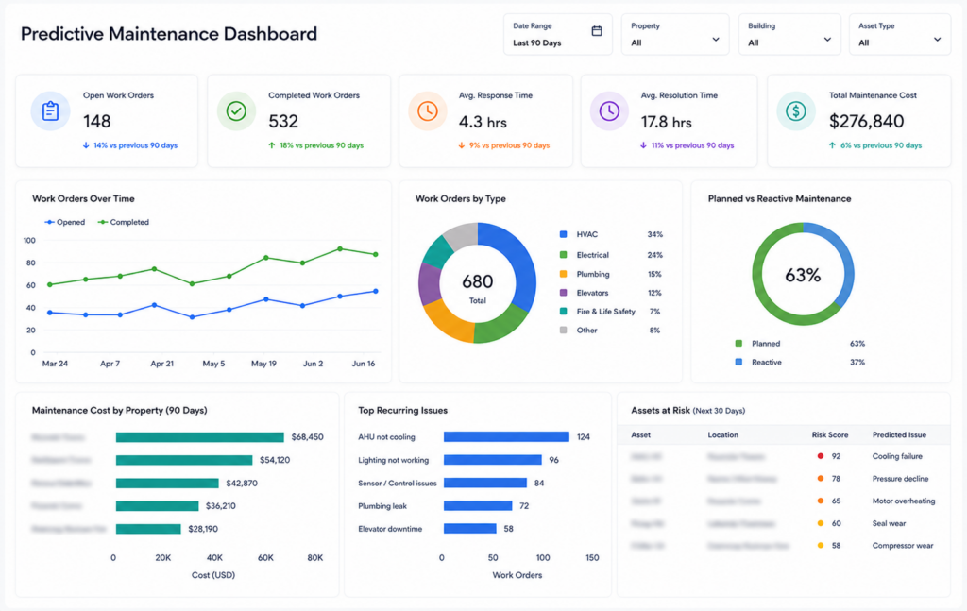Open the Date Range calendar icon
This screenshot has height=611, width=967.
click(x=597, y=31)
